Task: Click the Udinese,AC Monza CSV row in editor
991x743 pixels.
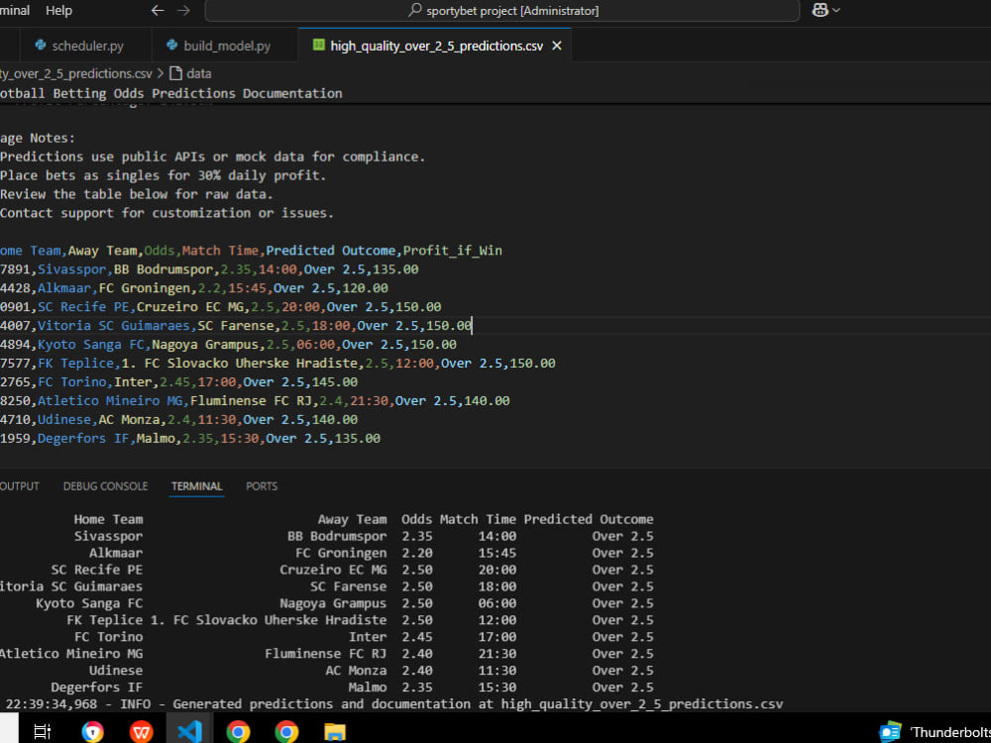Action: [178, 419]
